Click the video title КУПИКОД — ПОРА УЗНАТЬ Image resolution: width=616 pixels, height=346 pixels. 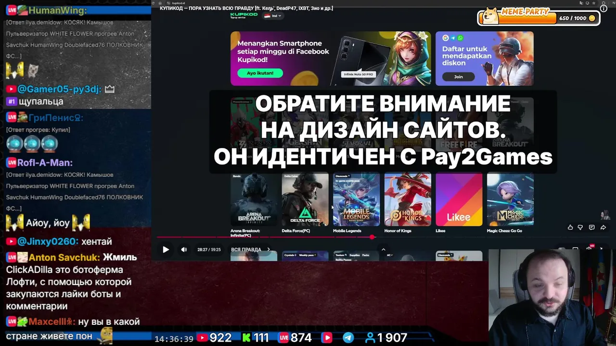(x=246, y=8)
